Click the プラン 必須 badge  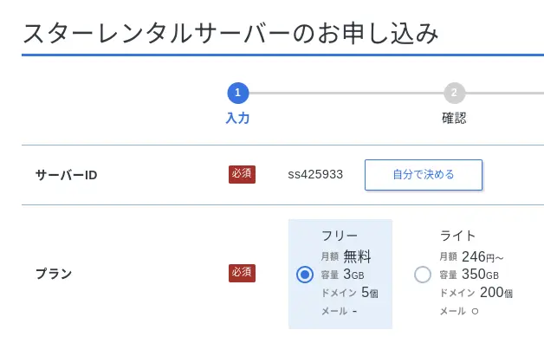[x=242, y=274]
